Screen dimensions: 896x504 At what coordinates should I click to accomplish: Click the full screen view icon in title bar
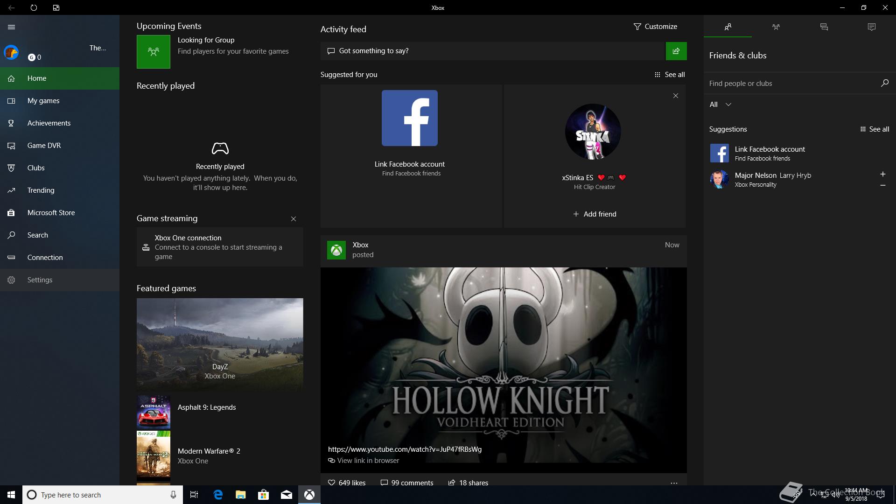point(56,7)
